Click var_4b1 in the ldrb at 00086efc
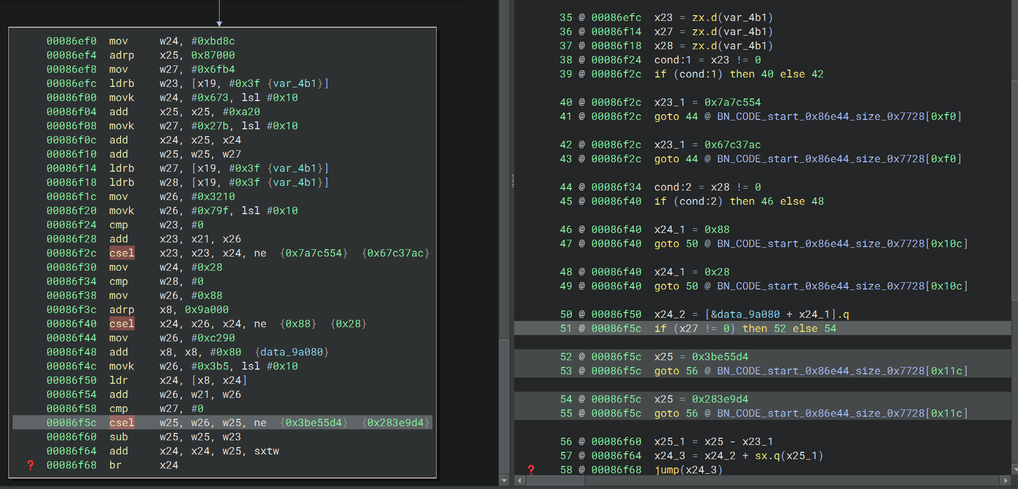Screen dimensions: 1018x489 coord(294,83)
